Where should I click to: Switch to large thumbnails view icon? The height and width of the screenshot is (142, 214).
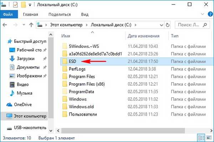tap(209, 138)
